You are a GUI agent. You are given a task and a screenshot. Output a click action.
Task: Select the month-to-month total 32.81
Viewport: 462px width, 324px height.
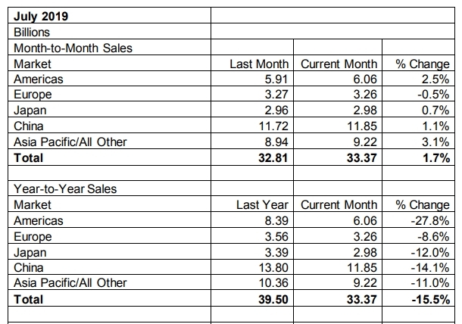tap(275, 158)
